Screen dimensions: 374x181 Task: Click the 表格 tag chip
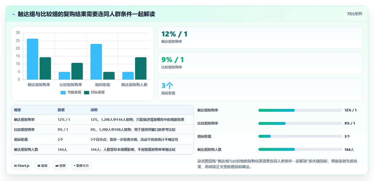point(42,166)
